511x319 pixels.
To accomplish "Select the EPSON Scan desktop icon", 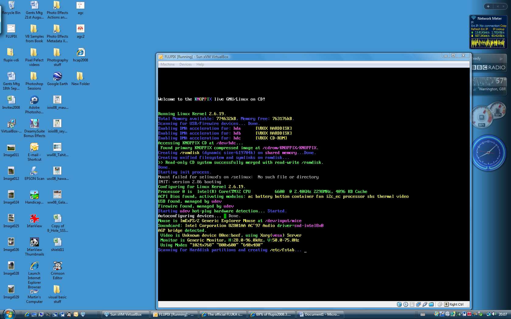I will (x=34, y=174).
